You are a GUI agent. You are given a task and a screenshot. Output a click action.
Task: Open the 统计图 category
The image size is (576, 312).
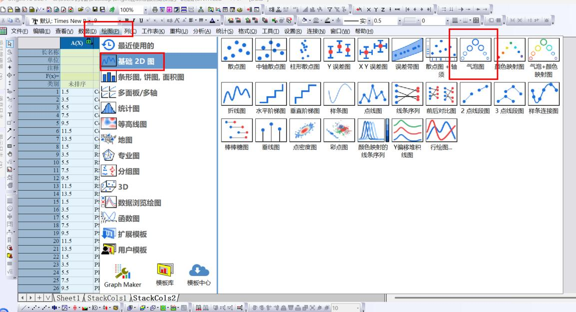tap(158, 109)
